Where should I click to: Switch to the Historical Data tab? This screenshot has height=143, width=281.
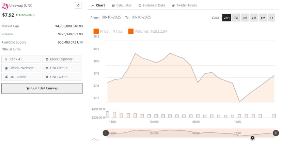coord(152,5)
